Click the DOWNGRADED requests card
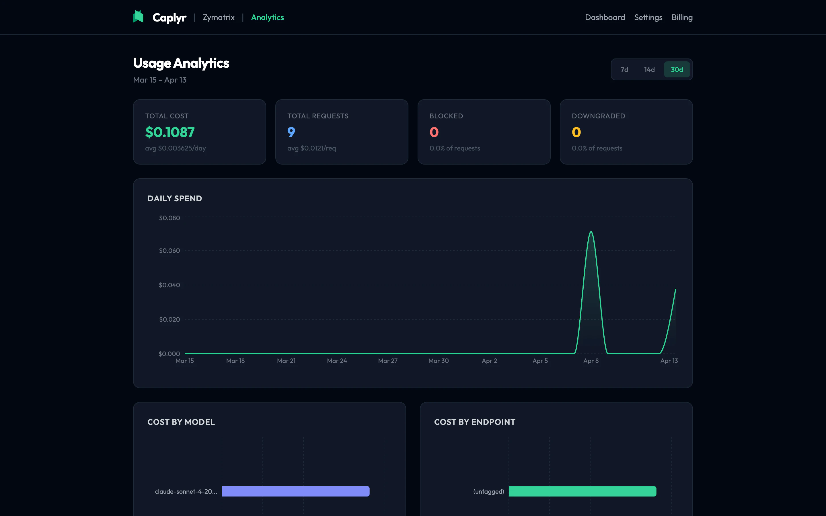Screen dimensions: 826x516 (x=626, y=132)
